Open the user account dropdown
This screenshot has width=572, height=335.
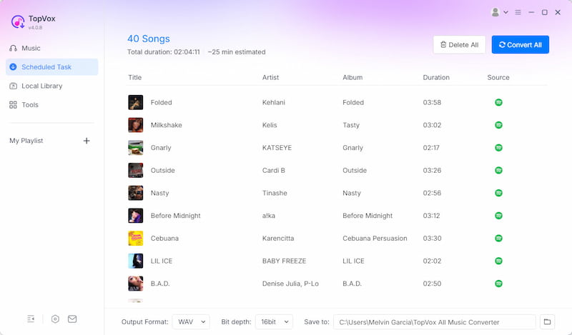click(499, 12)
